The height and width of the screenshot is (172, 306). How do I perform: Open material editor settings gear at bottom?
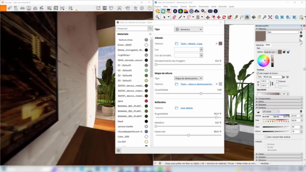point(119,150)
